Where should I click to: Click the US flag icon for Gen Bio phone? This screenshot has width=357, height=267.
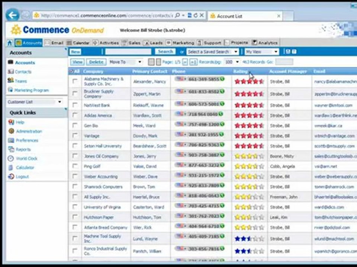180,124
